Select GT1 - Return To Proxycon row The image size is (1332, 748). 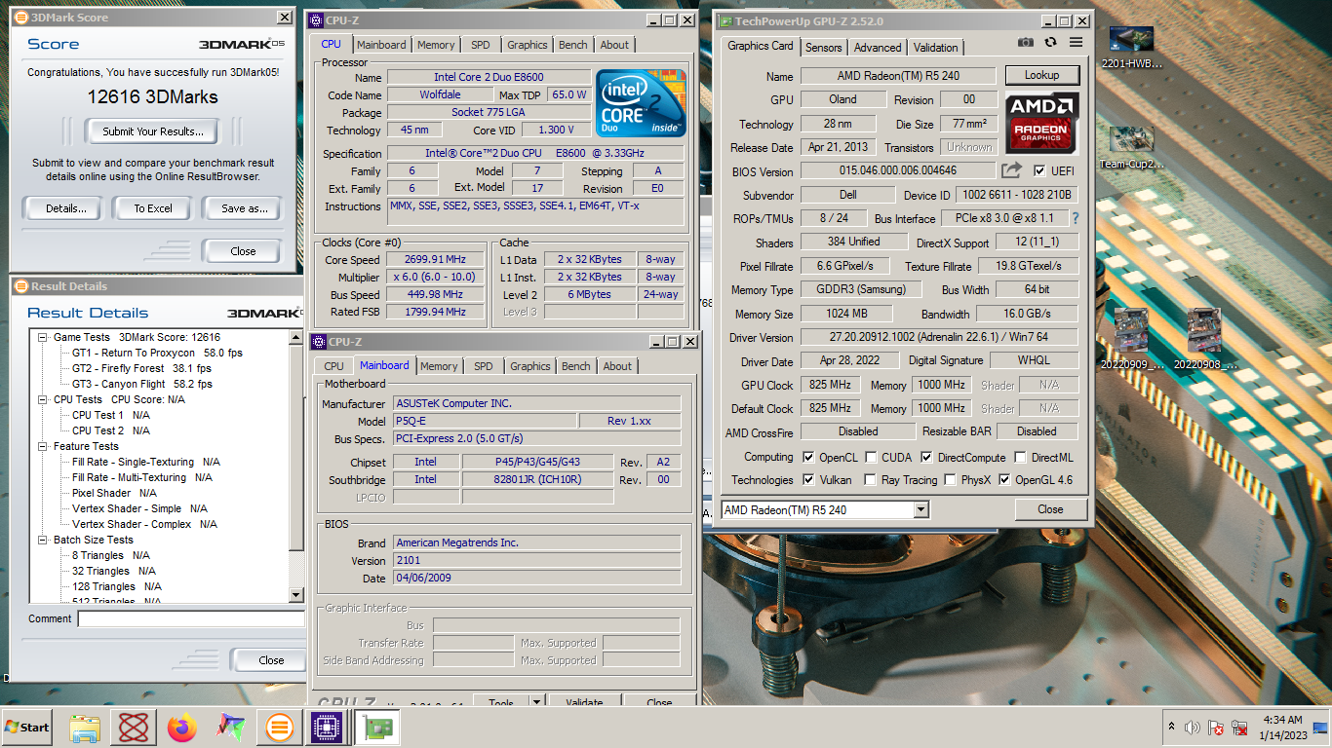[157, 353]
